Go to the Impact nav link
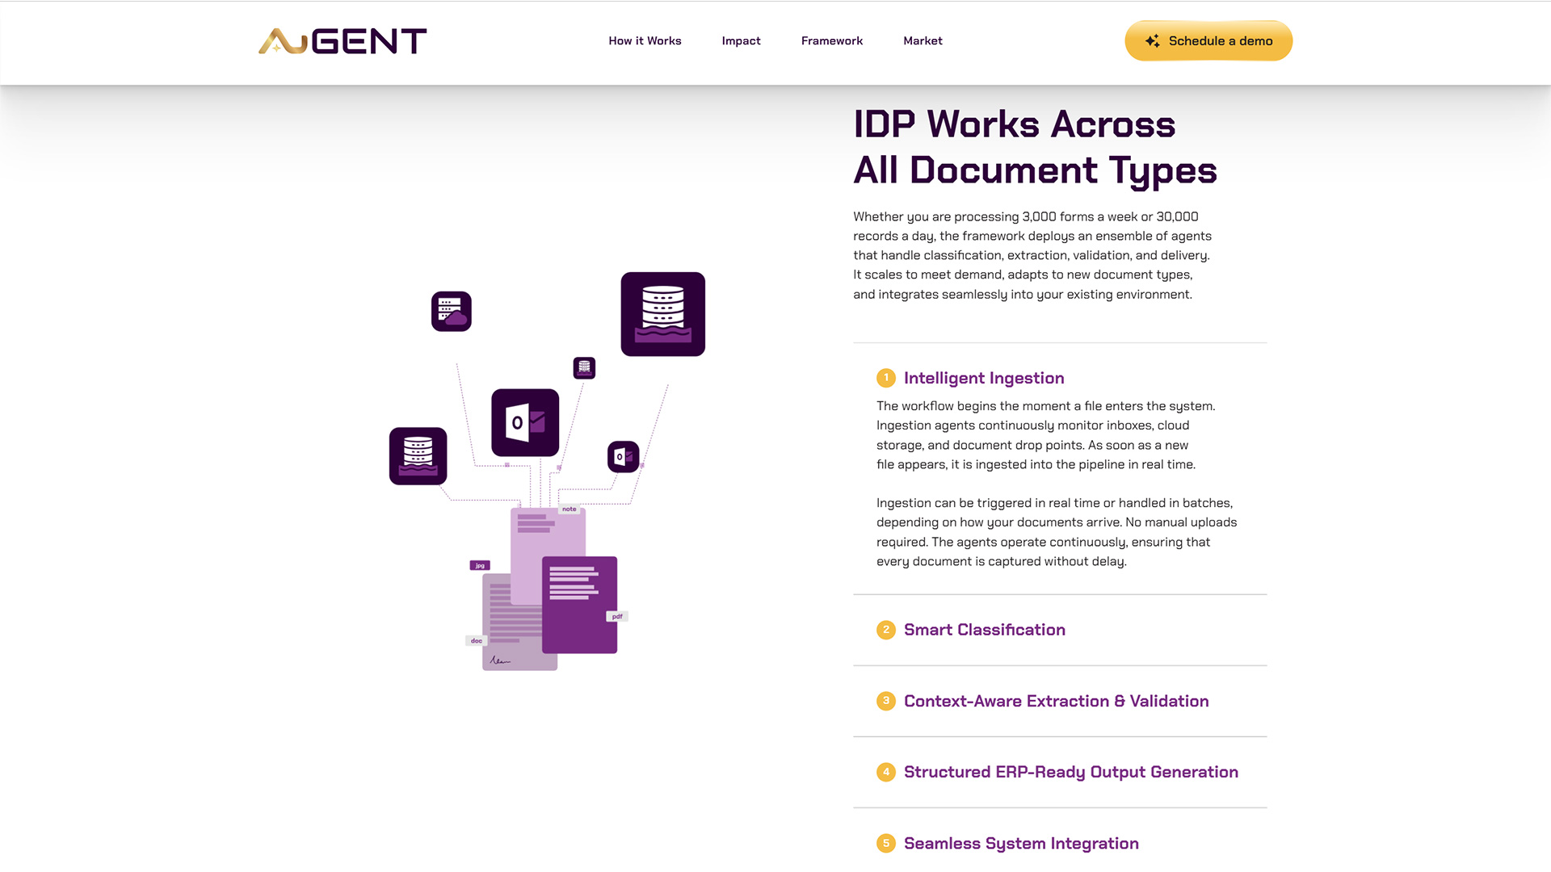Image resolution: width=1551 pixels, height=872 pixels. pyautogui.click(x=741, y=41)
